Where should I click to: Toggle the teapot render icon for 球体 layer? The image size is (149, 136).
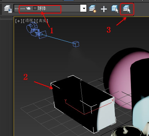tap(28, 8)
